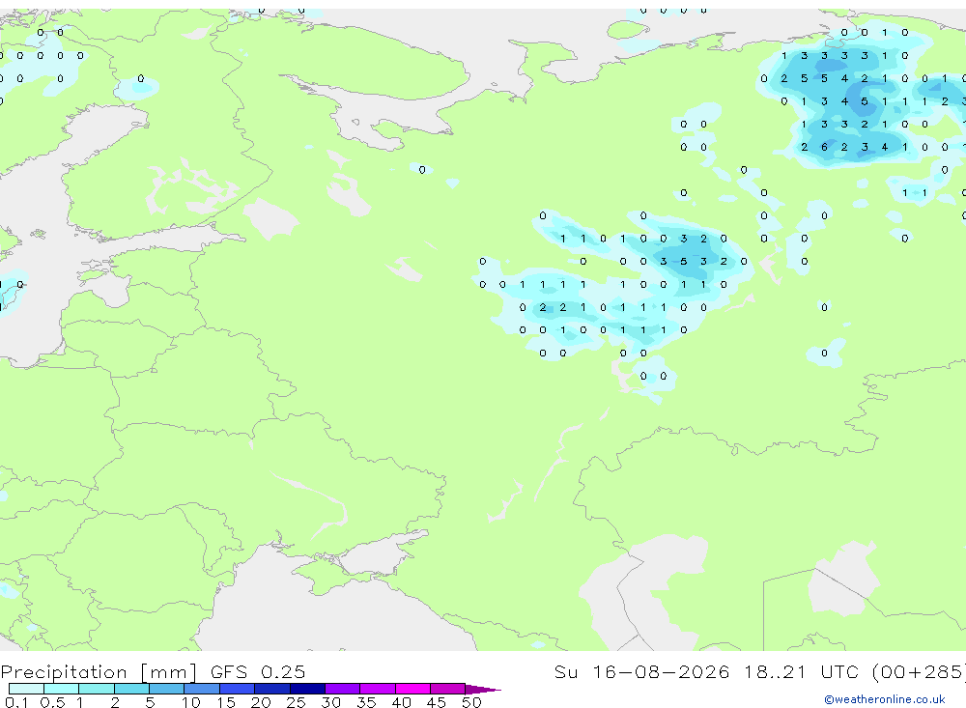Click the 45–50 mm legend color swatch
The image size is (966, 708).
coord(448,689)
